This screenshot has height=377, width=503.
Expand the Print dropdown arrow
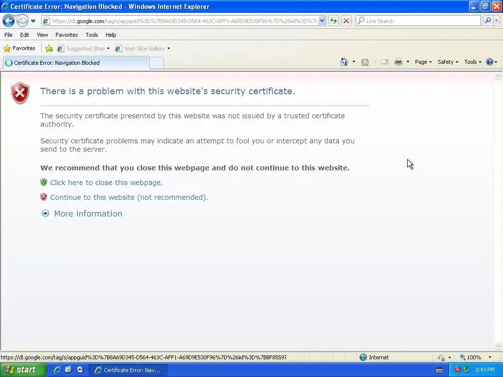pyautogui.click(x=408, y=62)
